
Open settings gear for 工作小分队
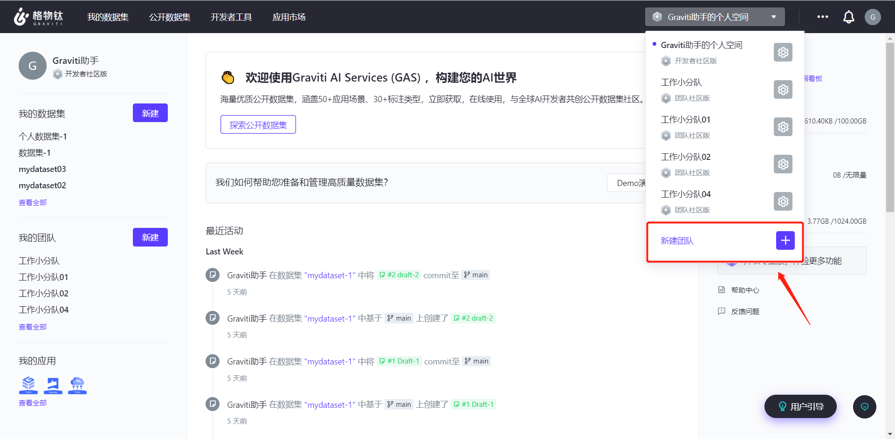click(783, 89)
